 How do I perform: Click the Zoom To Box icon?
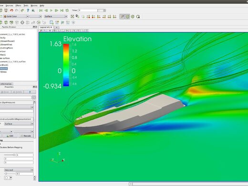pyautogui.click(x=83, y=17)
